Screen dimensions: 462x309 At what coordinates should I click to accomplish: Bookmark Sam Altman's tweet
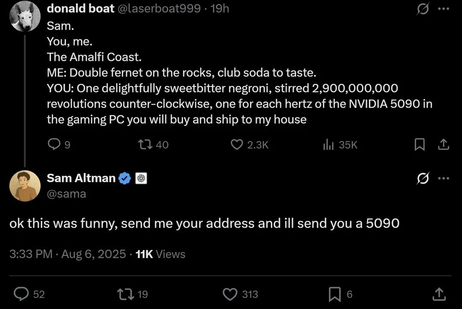click(334, 294)
